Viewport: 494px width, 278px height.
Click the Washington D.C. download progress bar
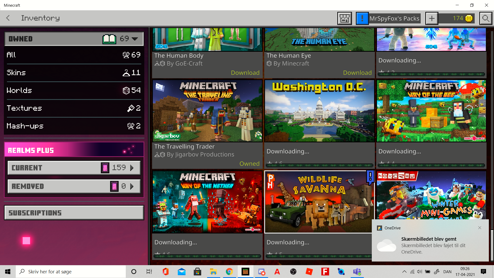(x=319, y=165)
